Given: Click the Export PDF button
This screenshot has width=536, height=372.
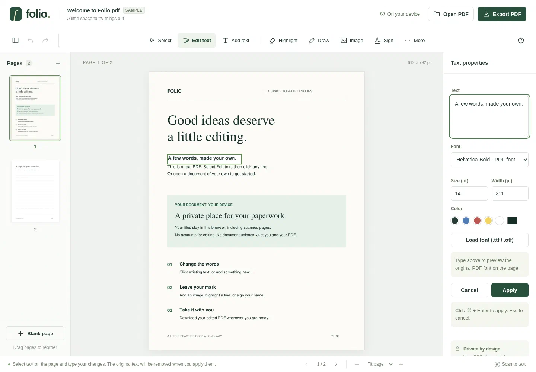Looking at the screenshot, I should pyautogui.click(x=502, y=14).
